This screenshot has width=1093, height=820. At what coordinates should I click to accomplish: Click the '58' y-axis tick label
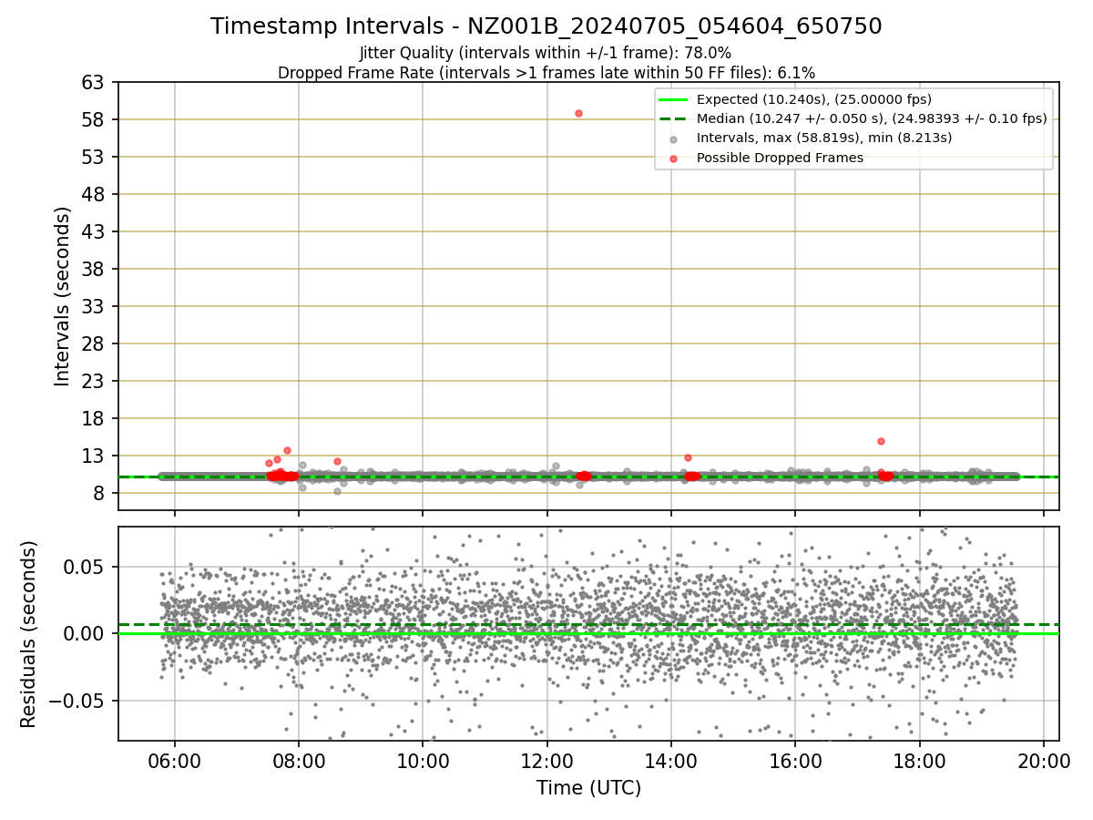point(93,120)
